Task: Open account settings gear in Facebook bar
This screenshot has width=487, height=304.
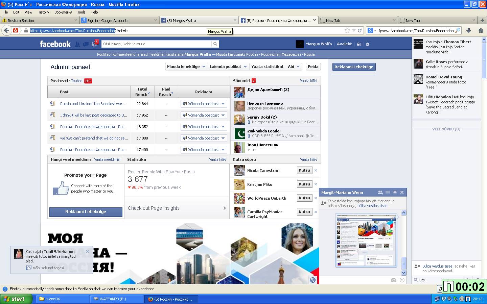Action: (368, 44)
